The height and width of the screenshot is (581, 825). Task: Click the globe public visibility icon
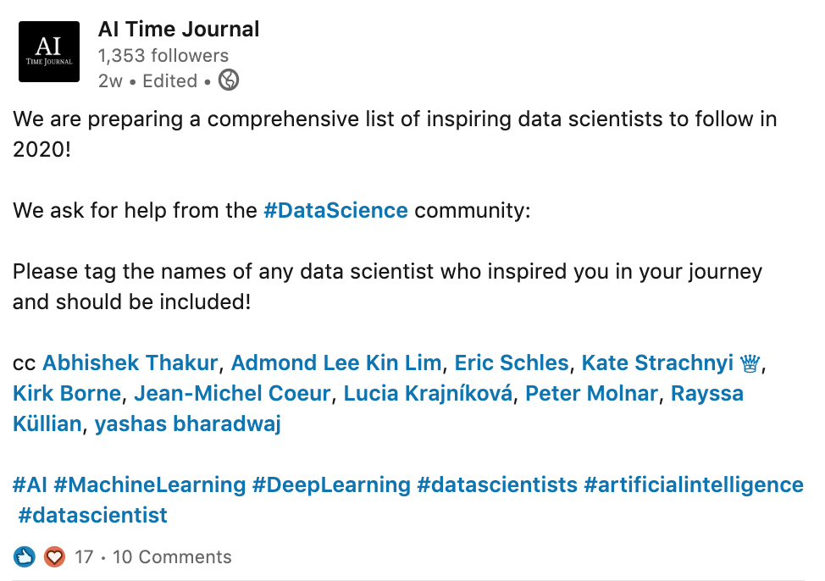pos(229,80)
